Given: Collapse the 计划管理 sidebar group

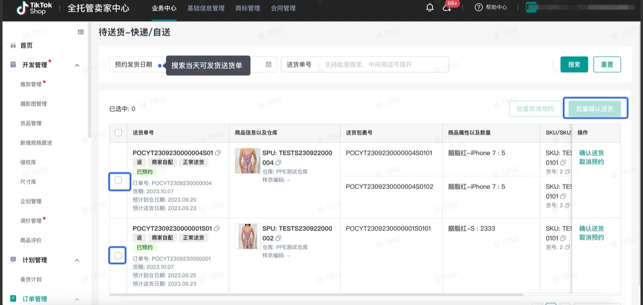Looking at the screenshot, I should [77, 260].
